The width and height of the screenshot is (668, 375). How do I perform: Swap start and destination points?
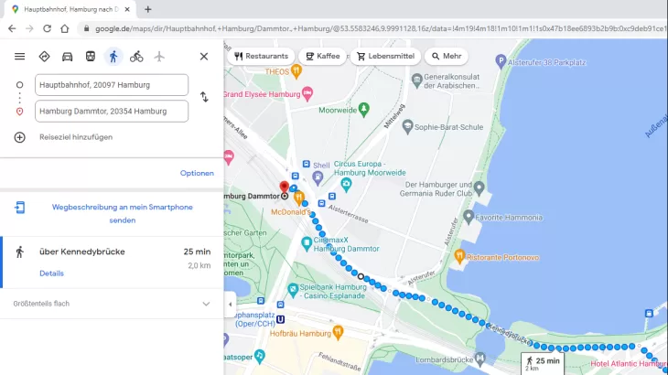(204, 97)
